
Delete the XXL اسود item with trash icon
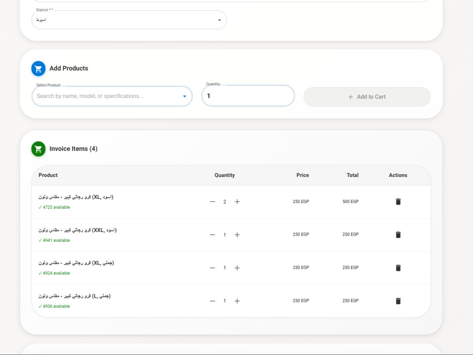[x=398, y=235]
